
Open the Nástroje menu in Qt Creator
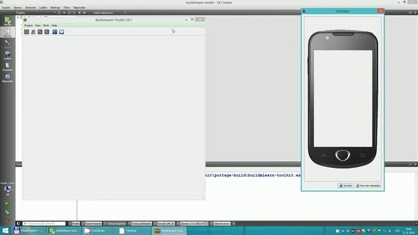(55, 7)
